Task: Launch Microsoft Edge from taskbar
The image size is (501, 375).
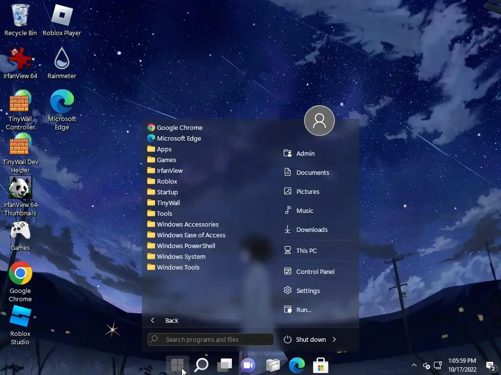Action: point(297,365)
